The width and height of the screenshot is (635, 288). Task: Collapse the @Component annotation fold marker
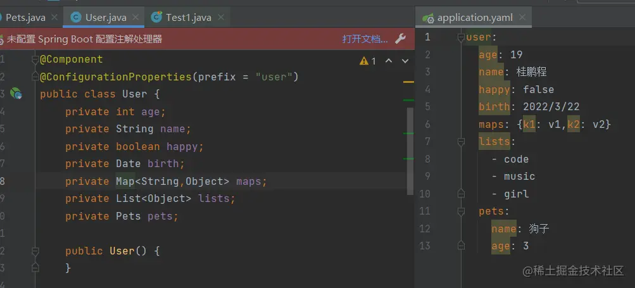pyautogui.click(x=35, y=60)
